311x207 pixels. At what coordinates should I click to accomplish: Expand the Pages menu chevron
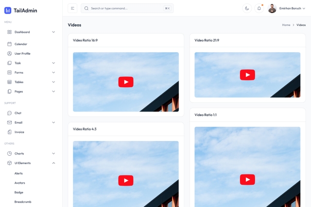point(53,92)
